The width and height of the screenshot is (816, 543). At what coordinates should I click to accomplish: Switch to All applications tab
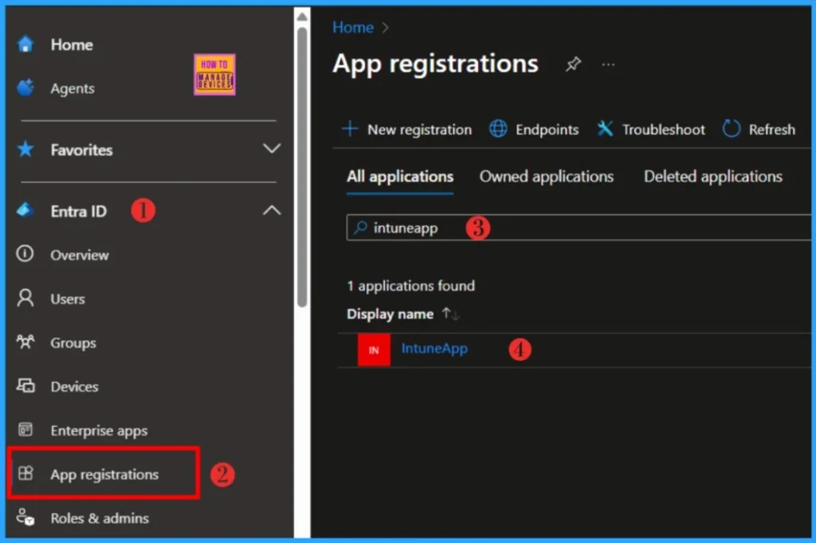coord(400,177)
